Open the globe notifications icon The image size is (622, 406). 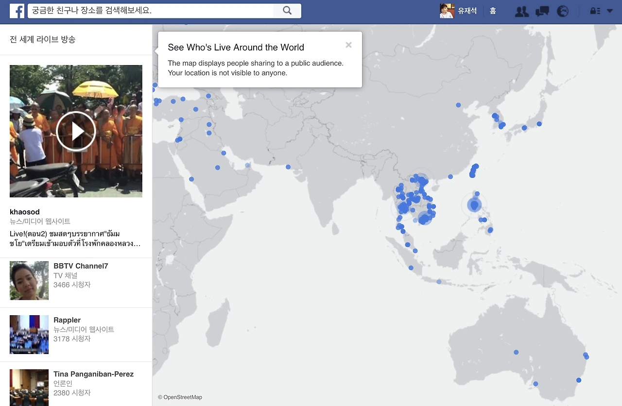[x=563, y=11]
